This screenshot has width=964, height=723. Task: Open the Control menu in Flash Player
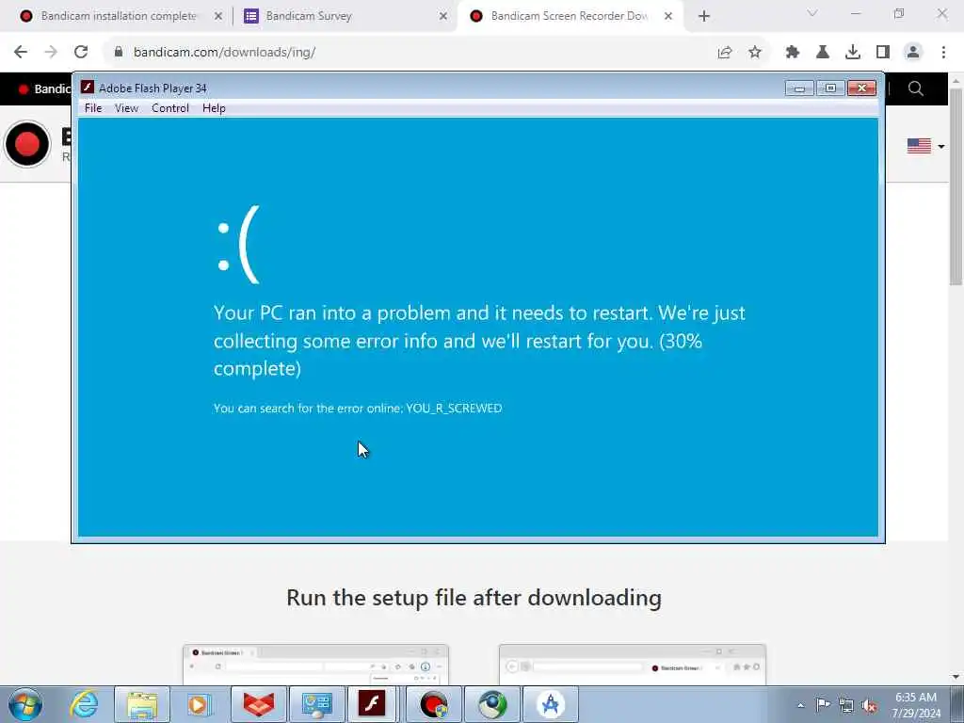(x=170, y=108)
